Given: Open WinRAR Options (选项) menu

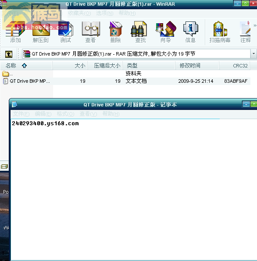Looking at the screenshot, I should (105, 13).
